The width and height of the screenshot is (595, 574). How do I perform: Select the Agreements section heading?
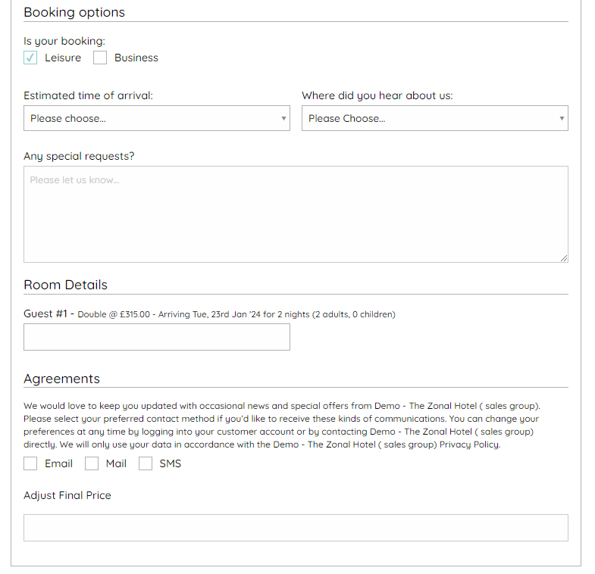(61, 379)
